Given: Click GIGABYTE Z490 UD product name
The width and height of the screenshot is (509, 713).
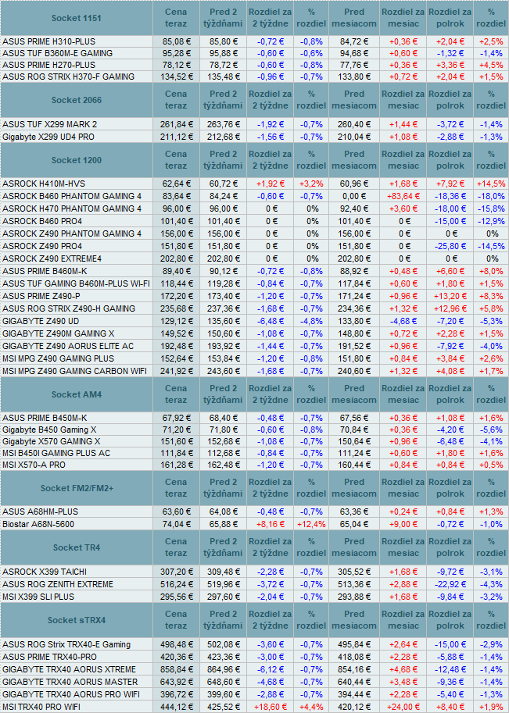Looking at the screenshot, I should click(x=41, y=321).
